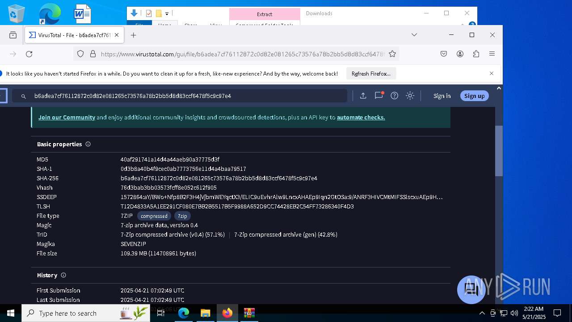Select the SHA-1 hash value
The height and width of the screenshot is (322, 572).
[x=183, y=169]
